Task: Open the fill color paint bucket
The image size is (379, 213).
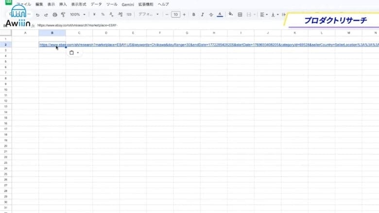Action: [x=230, y=15]
